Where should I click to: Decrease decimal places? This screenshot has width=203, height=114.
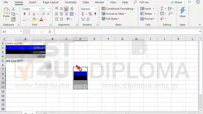click(x=88, y=19)
